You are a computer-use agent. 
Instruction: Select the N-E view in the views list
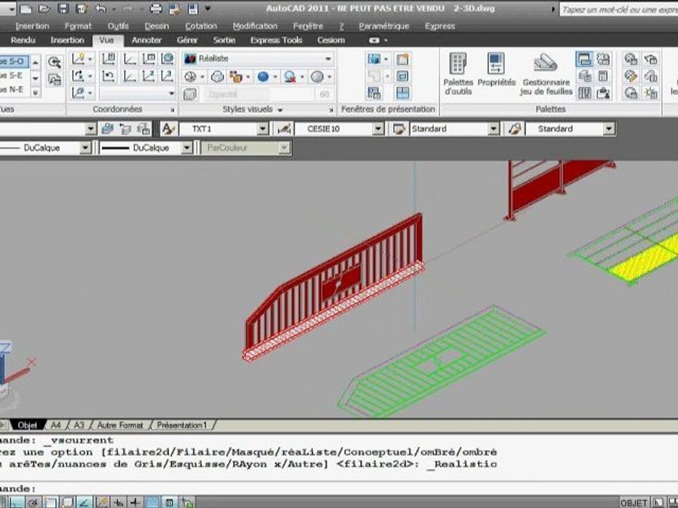(14, 90)
